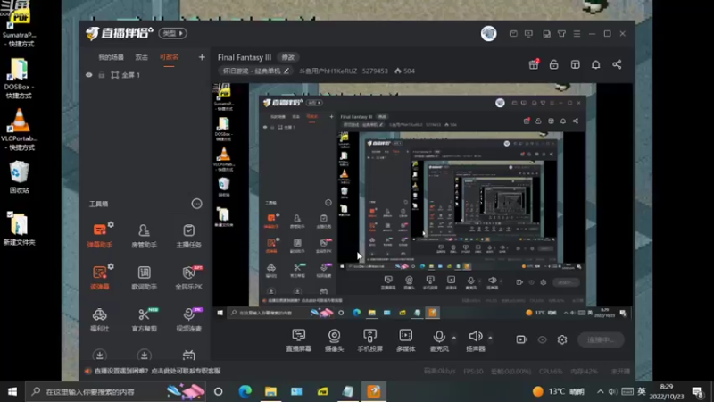Toggle visibility eye for 全屏 1 source

point(88,75)
